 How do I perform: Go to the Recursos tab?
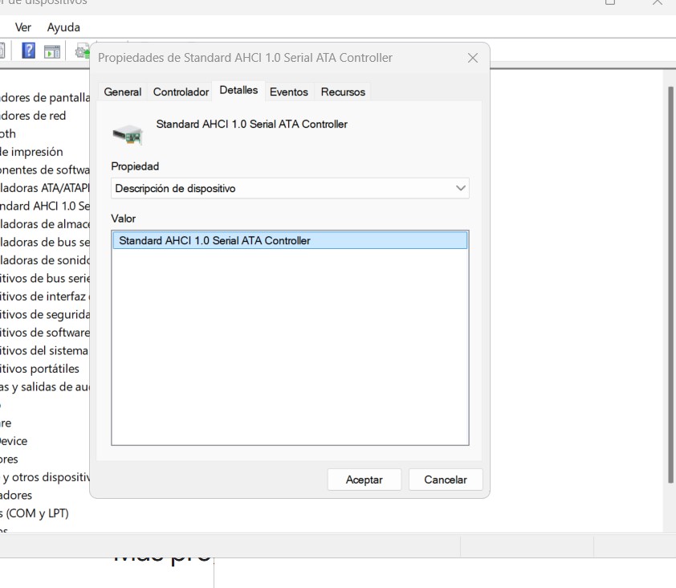pos(343,92)
